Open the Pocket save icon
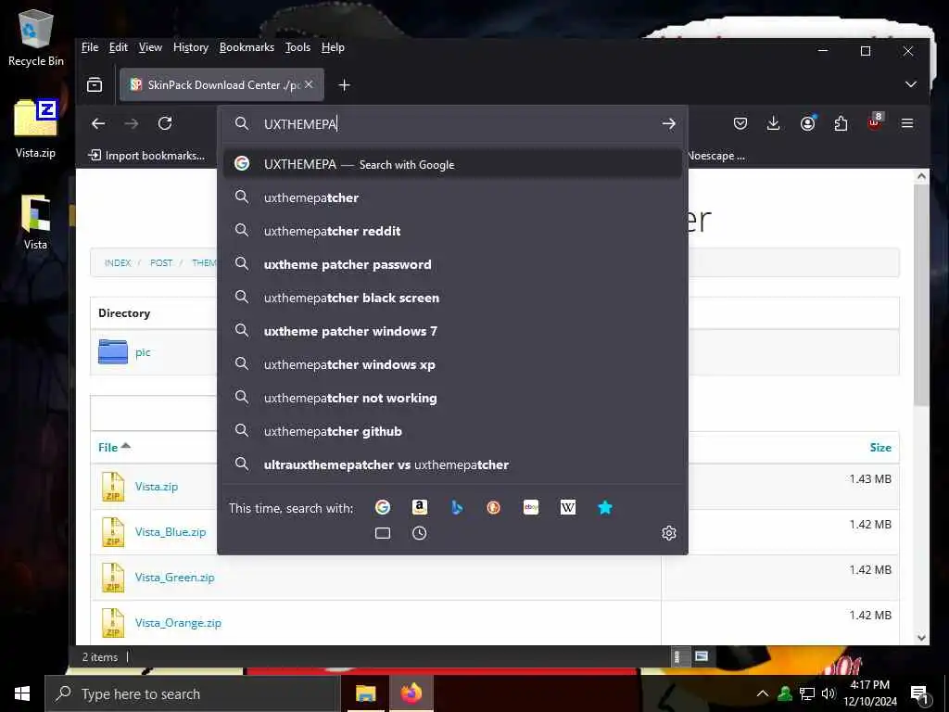The width and height of the screenshot is (949, 712). (740, 124)
